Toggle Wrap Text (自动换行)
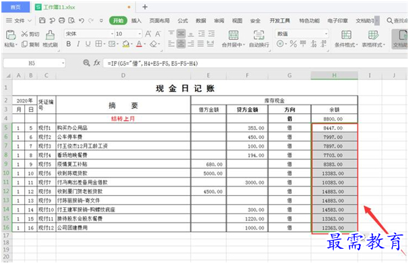This screenshot has width=409, height=263. [259, 39]
